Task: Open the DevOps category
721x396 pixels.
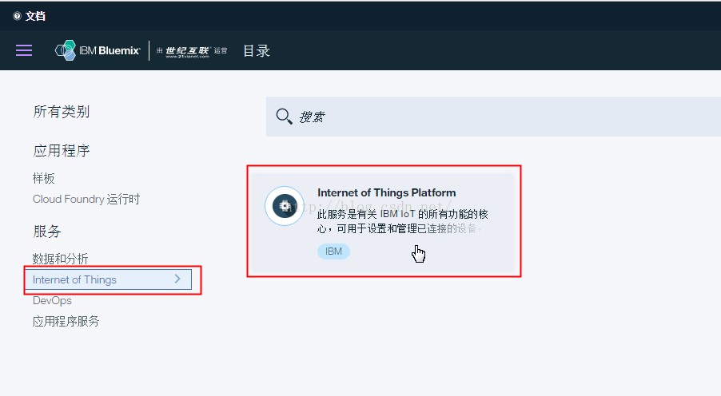Action: click(52, 300)
